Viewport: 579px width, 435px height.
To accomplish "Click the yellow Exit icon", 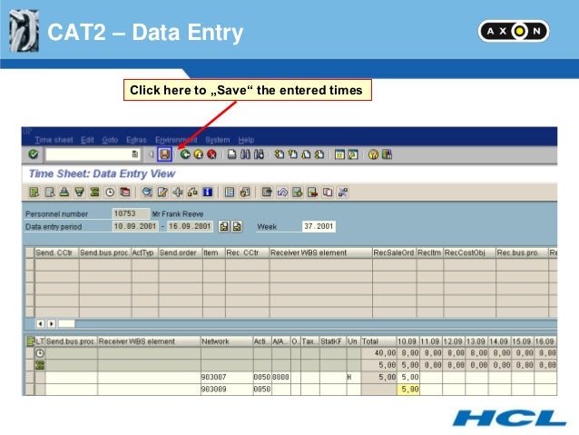I will [199, 154].
